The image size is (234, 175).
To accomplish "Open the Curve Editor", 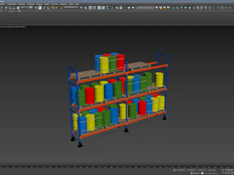I will pos(103,8).
